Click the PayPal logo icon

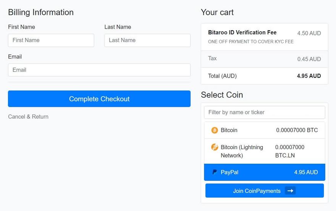coord(215,172)
